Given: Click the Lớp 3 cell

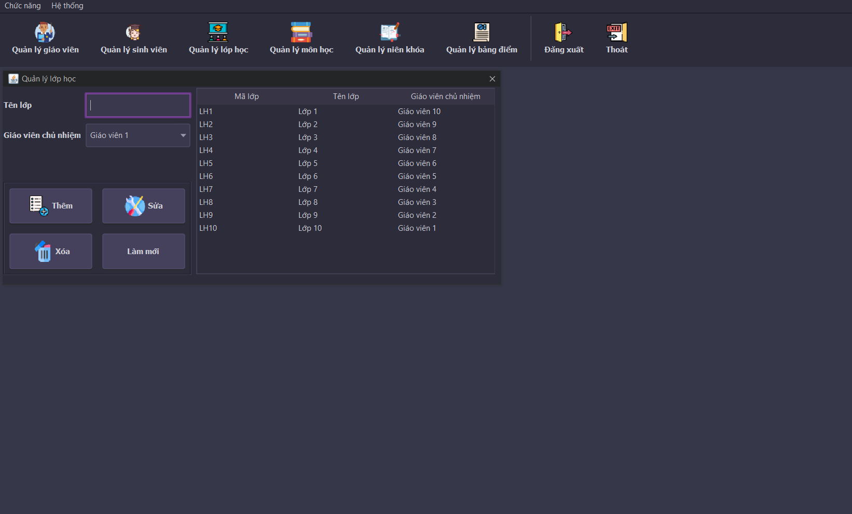Looking at the screenshot, I should pos(346,137).
